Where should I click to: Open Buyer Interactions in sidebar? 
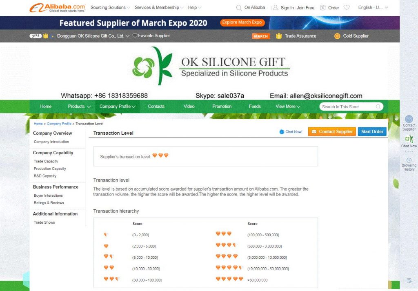[x=48, y=195]
